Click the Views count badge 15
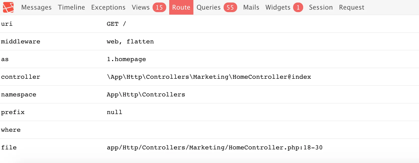 tap(159, 7)
